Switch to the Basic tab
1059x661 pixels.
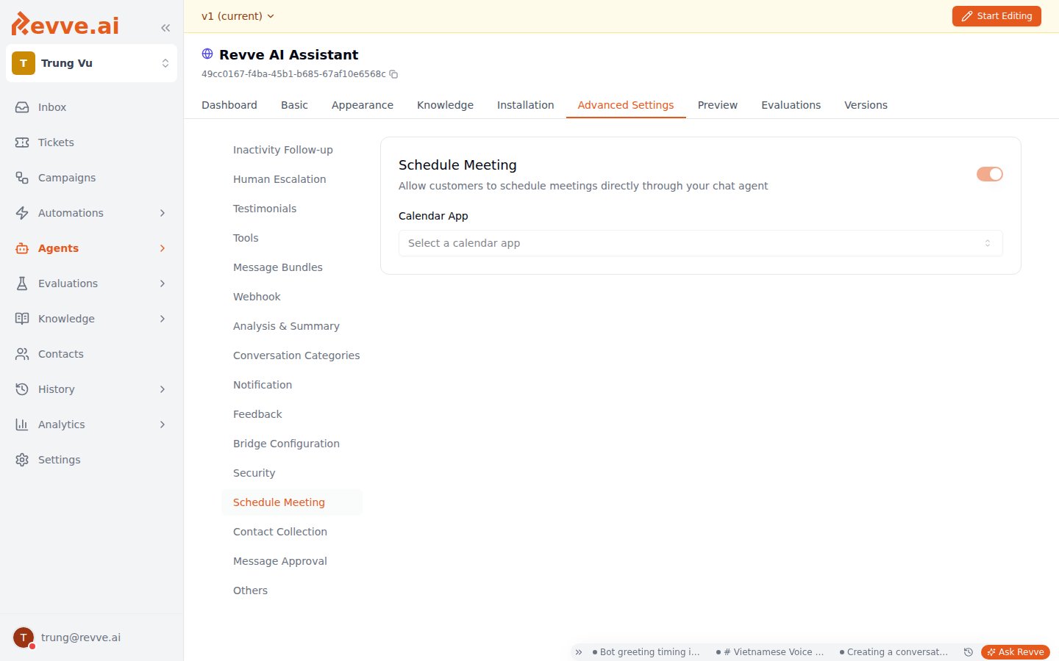(x=294, y=105)
